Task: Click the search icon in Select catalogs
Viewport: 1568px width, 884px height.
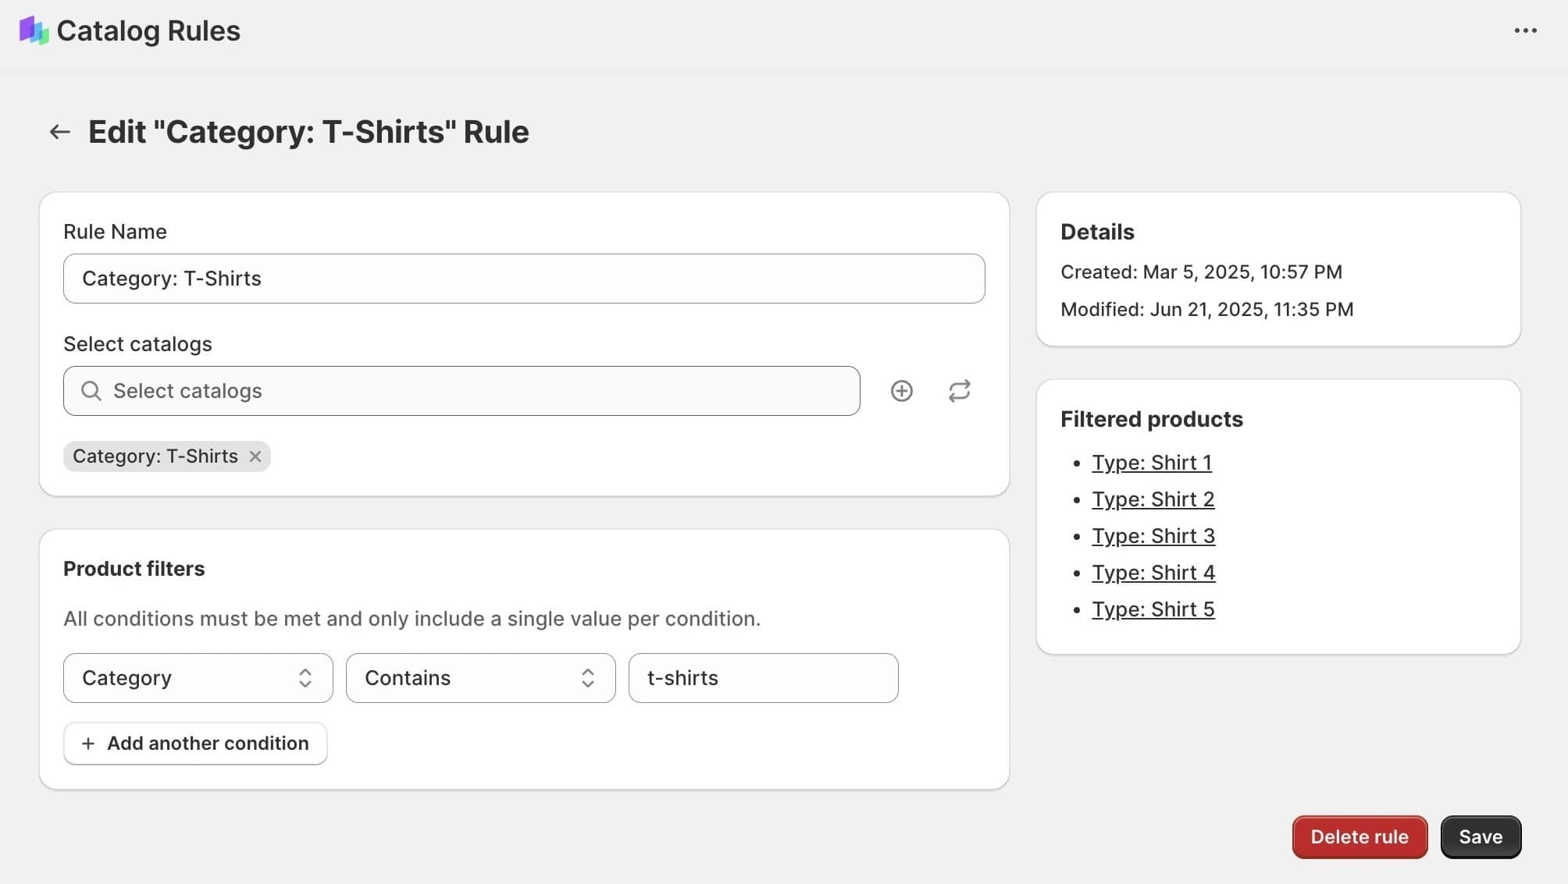Action: pyautogui.click(x=91, y=391)
